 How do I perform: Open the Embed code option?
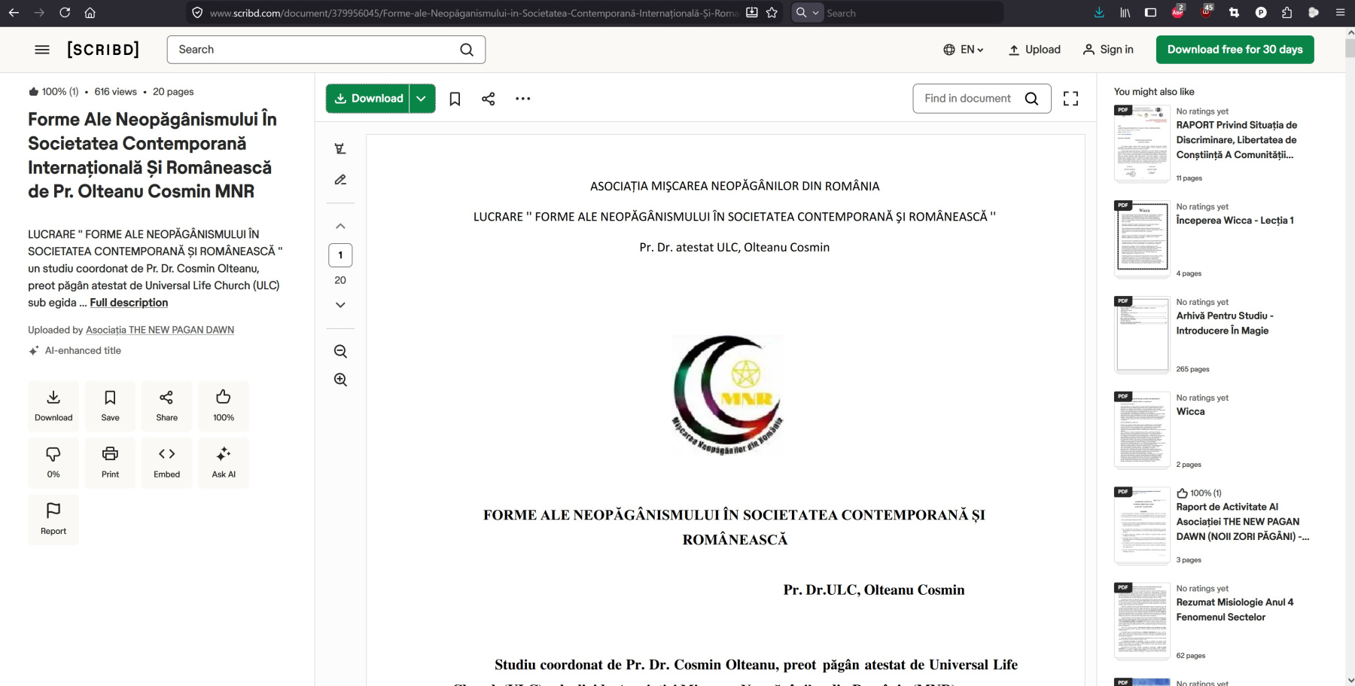coord(166,462)
